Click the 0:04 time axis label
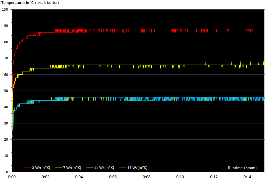 tap(79, 177)
